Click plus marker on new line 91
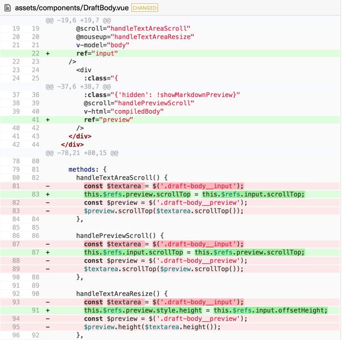The image size is (342, 340). 48,310
